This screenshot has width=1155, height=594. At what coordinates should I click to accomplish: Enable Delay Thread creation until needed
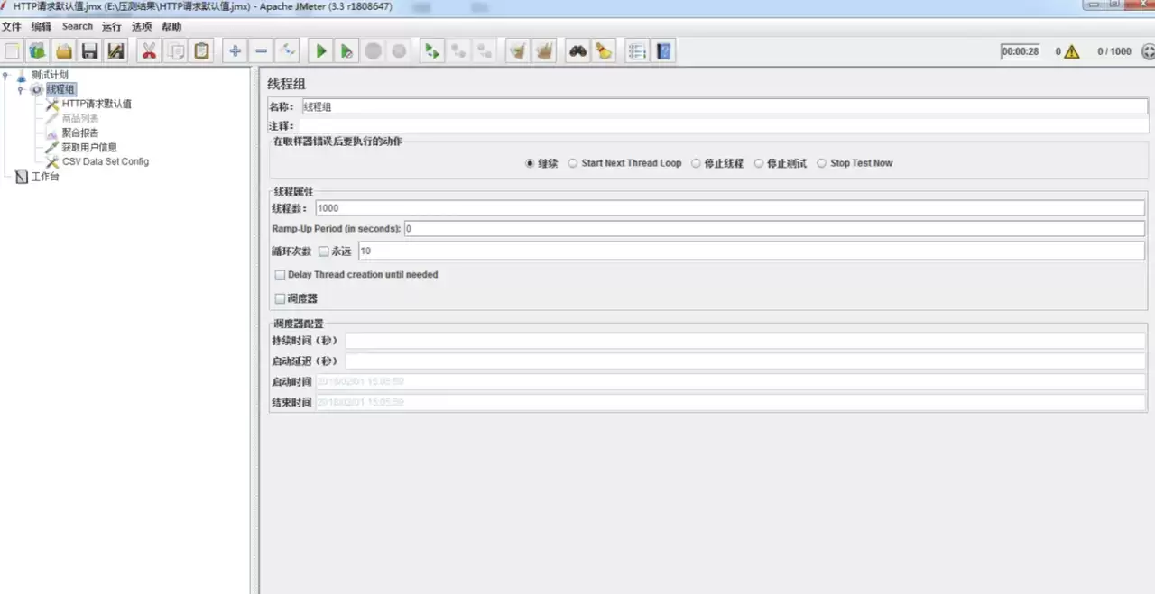(280, 275)
